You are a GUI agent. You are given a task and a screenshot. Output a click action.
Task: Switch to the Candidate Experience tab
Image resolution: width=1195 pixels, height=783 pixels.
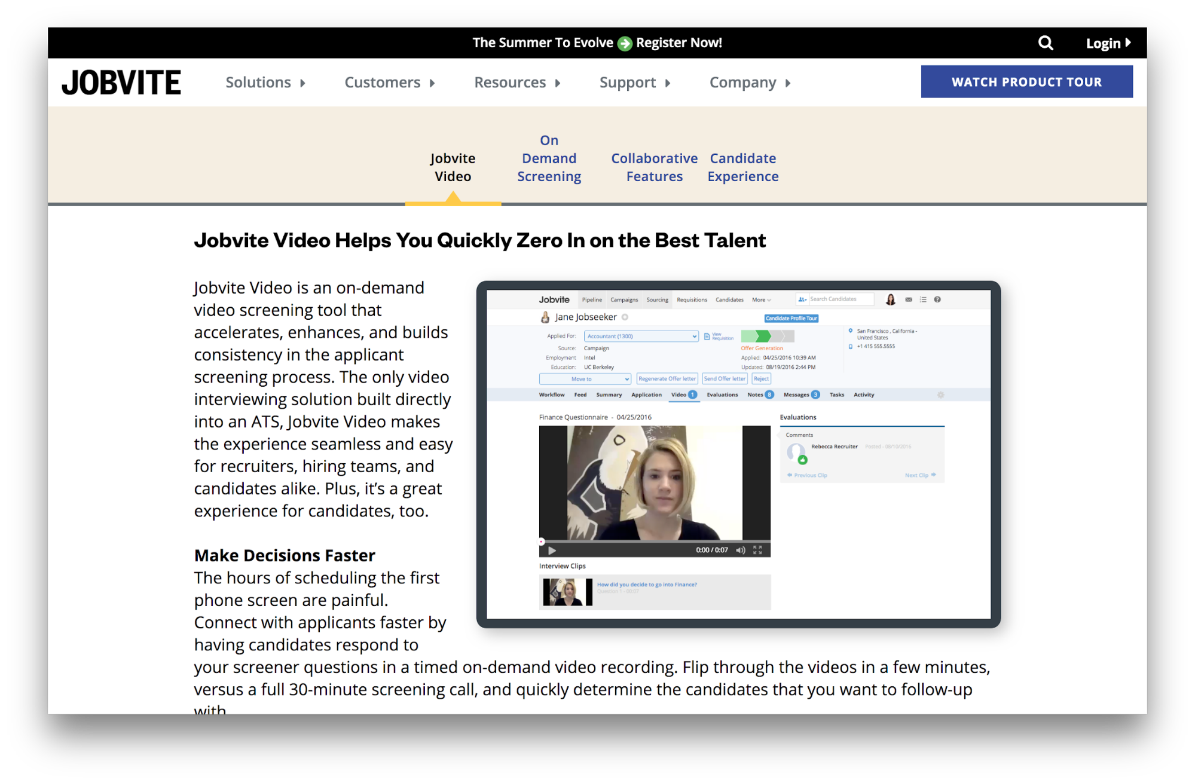(x=742, y=167)
